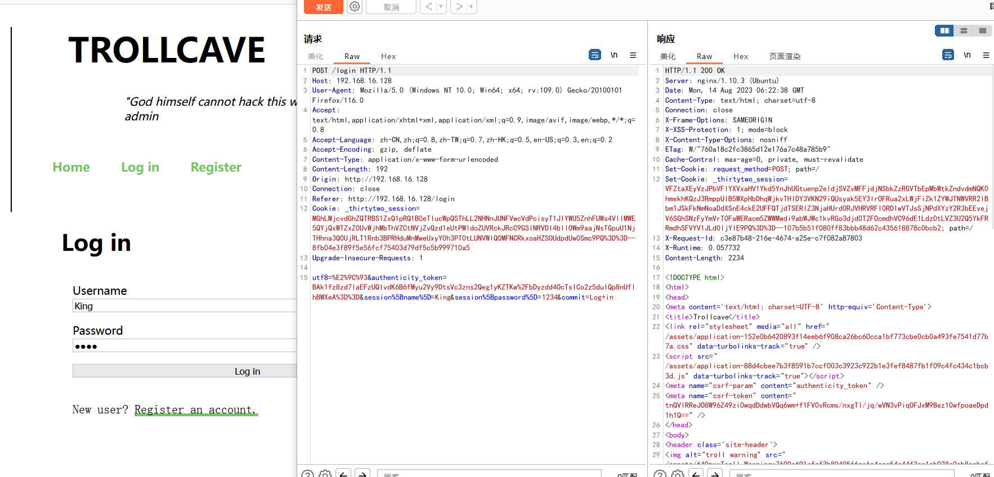Screen dimensions: 994x477
Task: Toggle word wrap in response panel
Action: click(948, 55)
